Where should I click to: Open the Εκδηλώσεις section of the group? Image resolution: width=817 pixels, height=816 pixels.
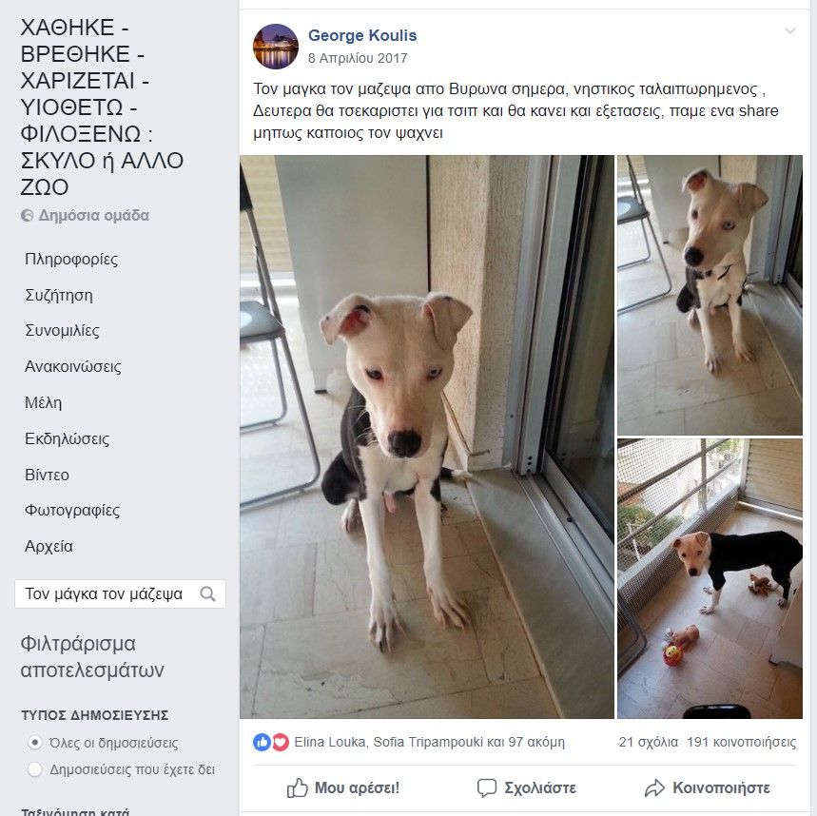[x=68, y=438]
